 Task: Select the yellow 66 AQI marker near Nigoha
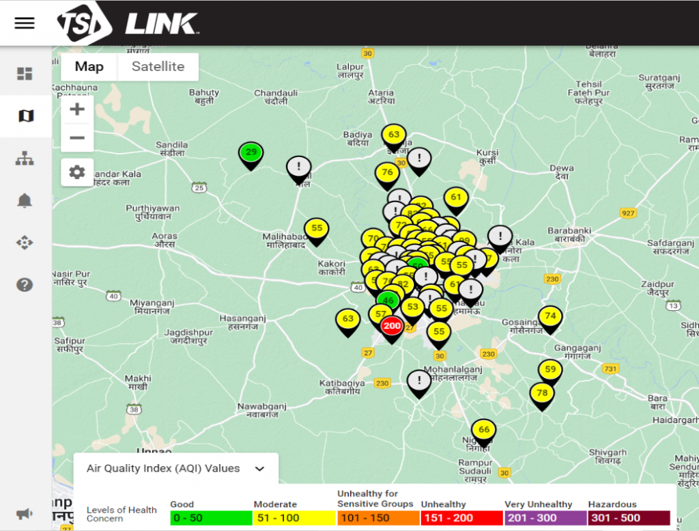click(484, 431)
